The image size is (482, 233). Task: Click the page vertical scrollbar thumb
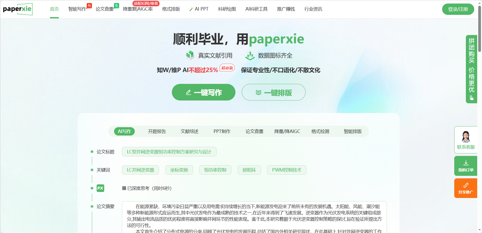pos(479,28)
